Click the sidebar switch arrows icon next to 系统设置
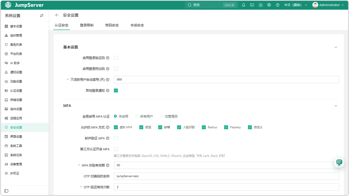The width and height of the screenshot is (349, 196). (42, 16)
